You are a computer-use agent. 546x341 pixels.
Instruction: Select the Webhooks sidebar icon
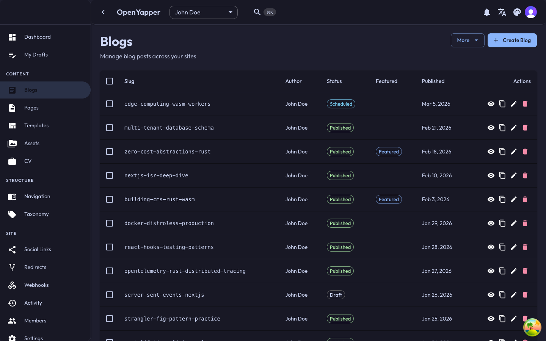pyautogui.click(x=12, y=285)
